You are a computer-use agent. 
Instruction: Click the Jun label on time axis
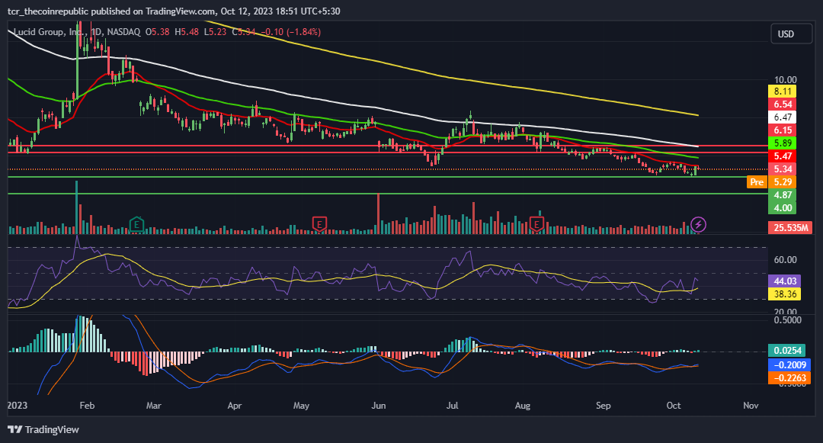[379, 405]
